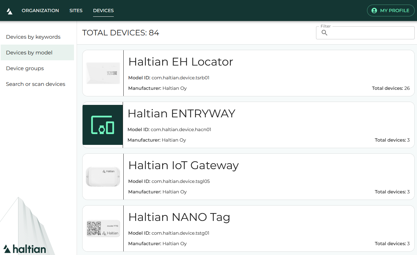The width and height of the screenshot is (417, 255).
Task: Click model ID com.haltian.device.tsrb01
Action: [180, 78]
